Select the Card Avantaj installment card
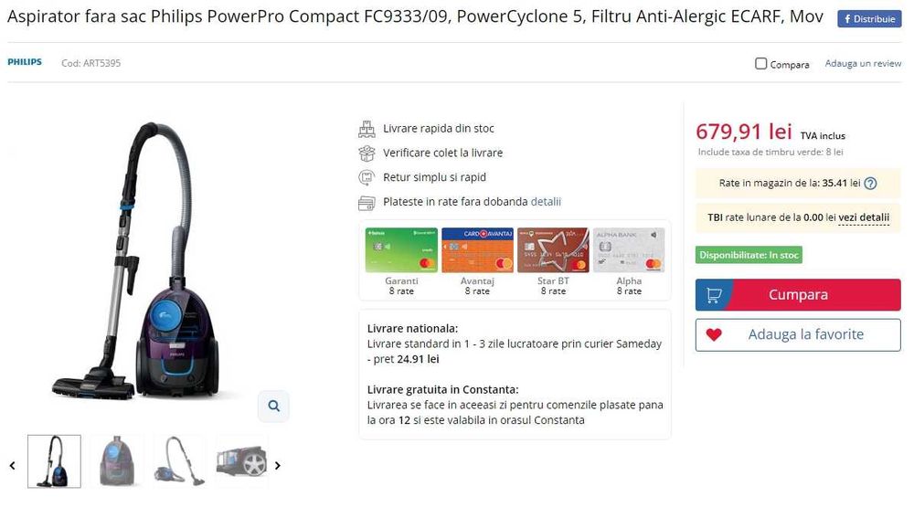The image size is (914, 518). (477, 250)
